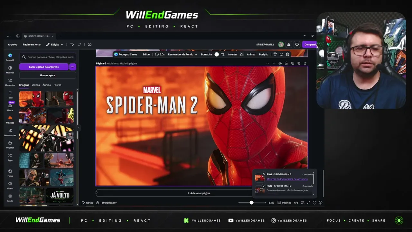The width and height of the screenshot is (412, 232).
Task: Open a new tab with plus icon
Action: [60, 36]
